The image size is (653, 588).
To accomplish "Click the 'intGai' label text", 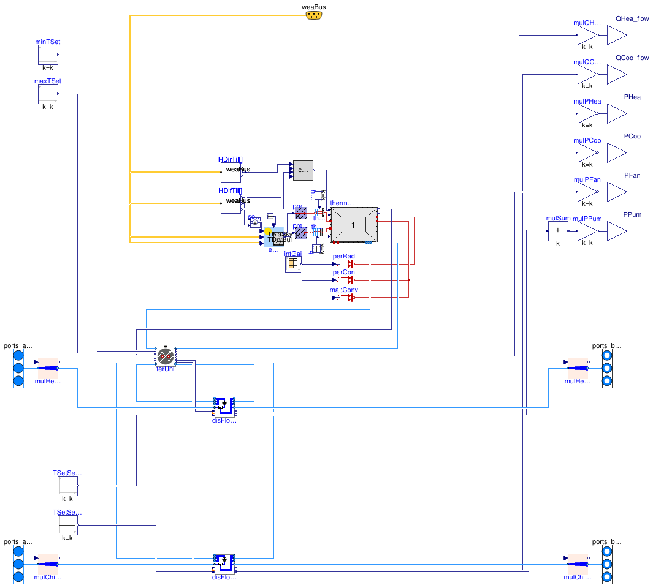I will tap(292, 254).
